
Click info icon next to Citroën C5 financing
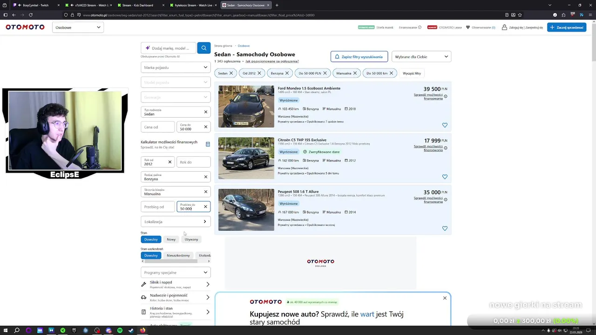[x=446, y=148]
